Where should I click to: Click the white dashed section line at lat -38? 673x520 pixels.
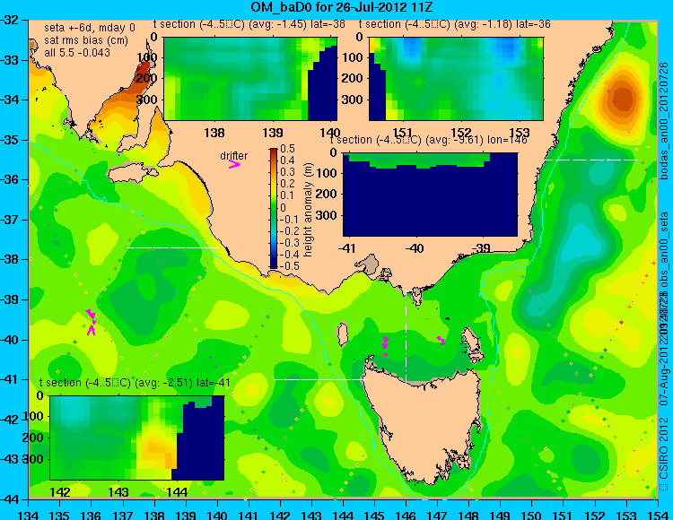pyautogui.click(x=172, y=247)
